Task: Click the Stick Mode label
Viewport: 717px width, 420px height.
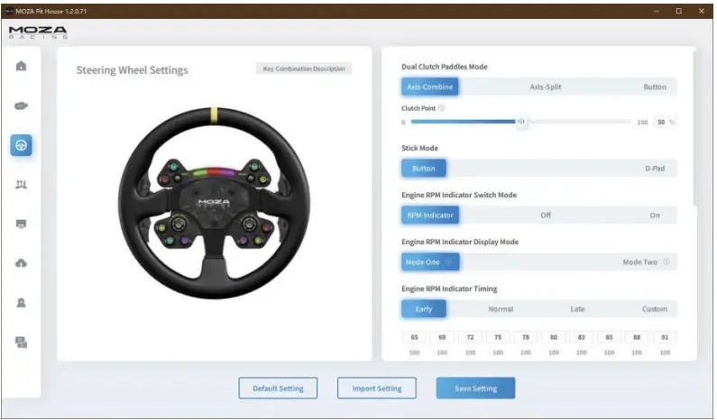Action: 419,148
